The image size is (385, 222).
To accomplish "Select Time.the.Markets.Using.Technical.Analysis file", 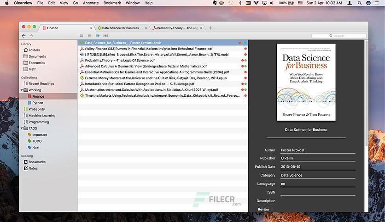I will click(163, 95).
